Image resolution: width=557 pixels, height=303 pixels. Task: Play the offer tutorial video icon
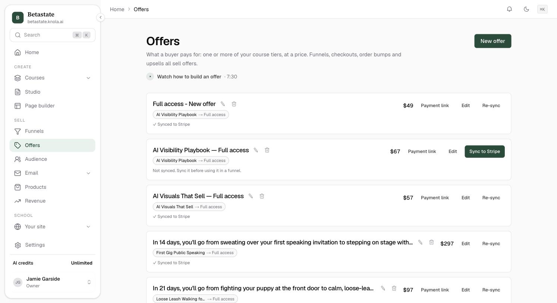pos(150,76)
